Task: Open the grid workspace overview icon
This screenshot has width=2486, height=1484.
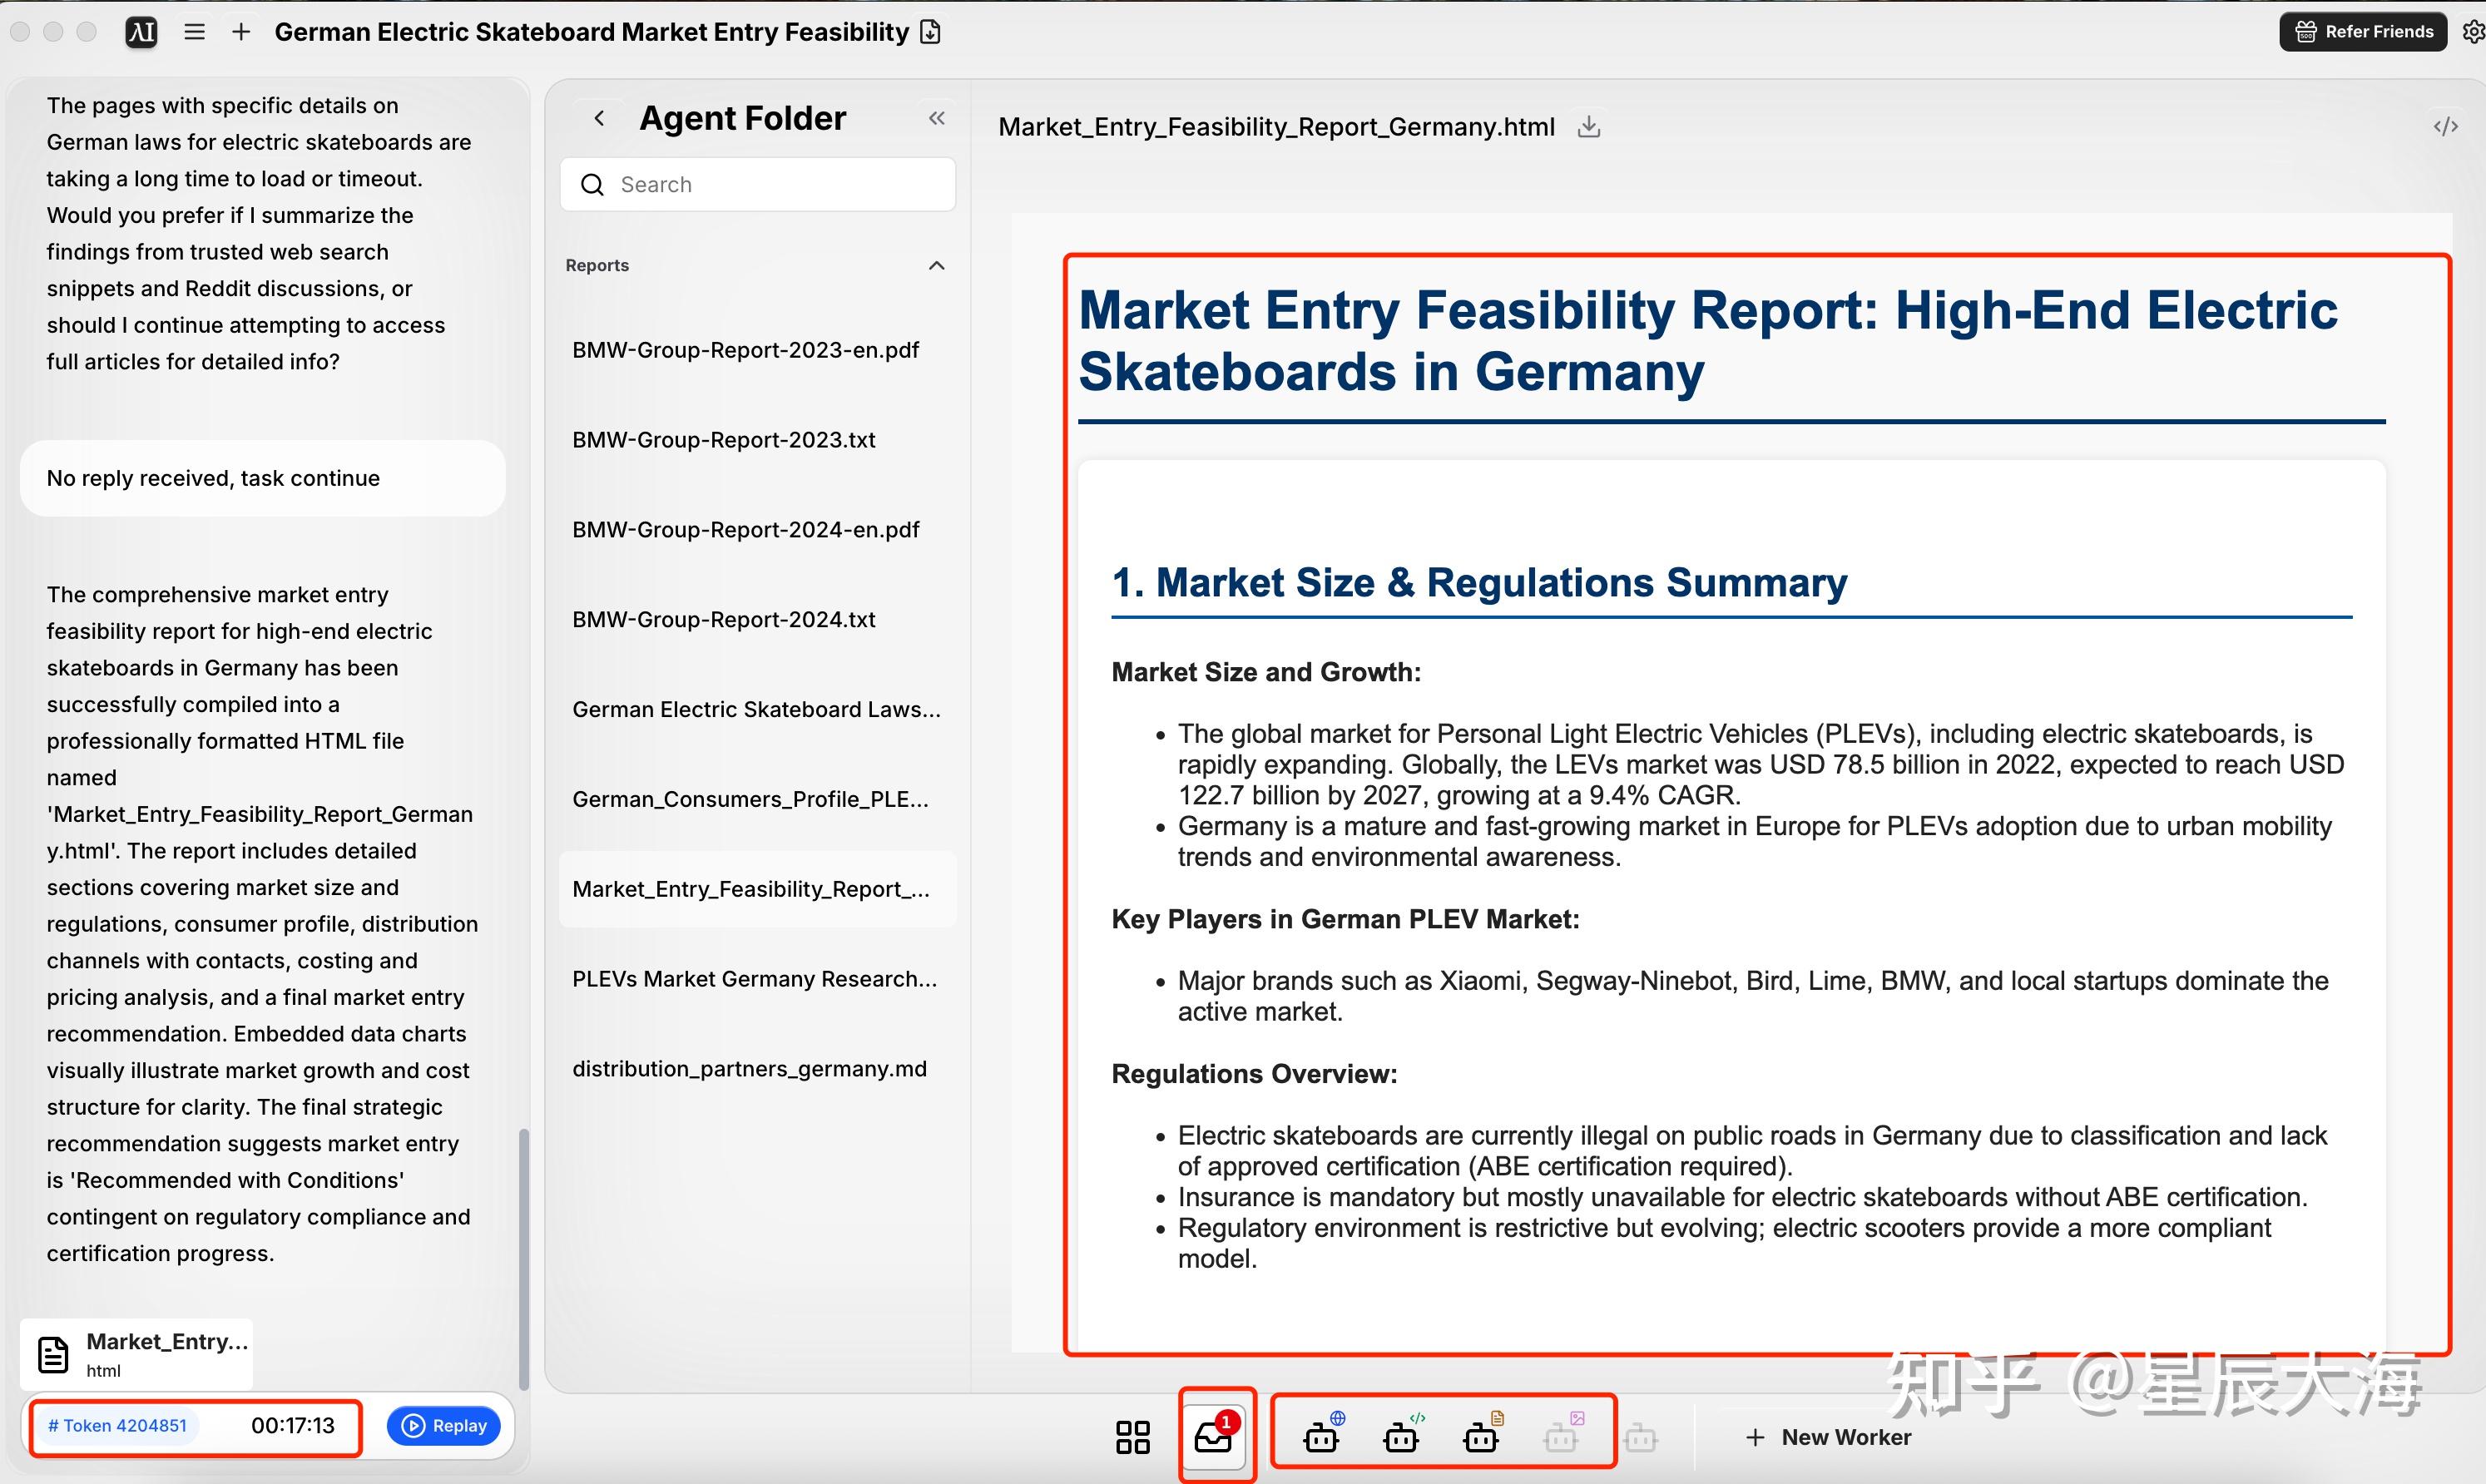Action: click(x=1132, y=1437)
